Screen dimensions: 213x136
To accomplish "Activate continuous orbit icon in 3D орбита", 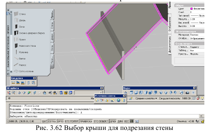I will coord(29,93).
